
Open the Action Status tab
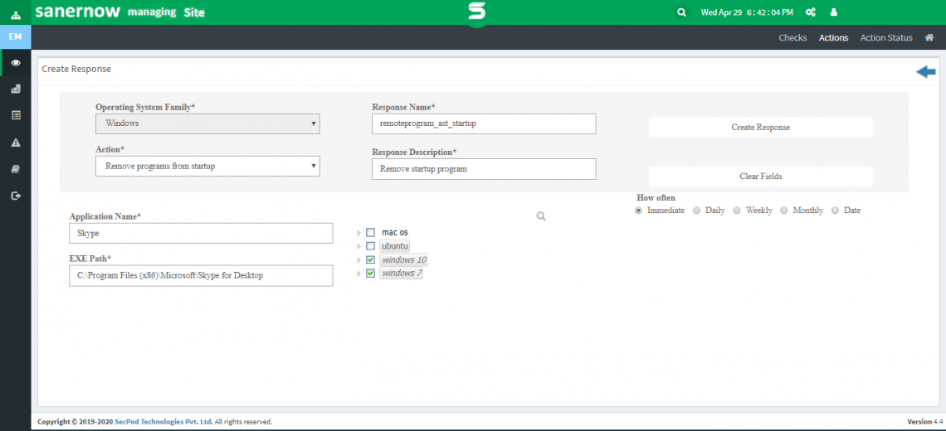click(885, 37)
